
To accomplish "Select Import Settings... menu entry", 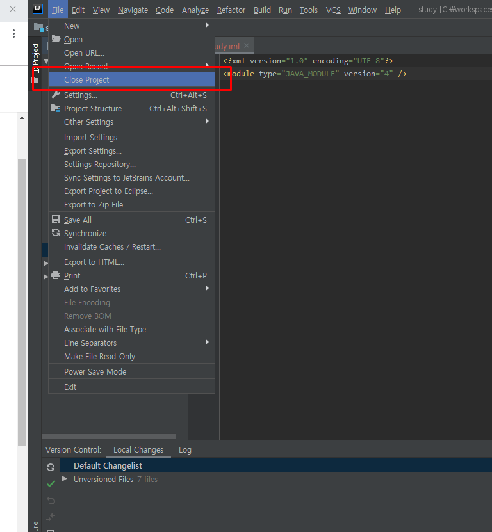I will point(132,137).
